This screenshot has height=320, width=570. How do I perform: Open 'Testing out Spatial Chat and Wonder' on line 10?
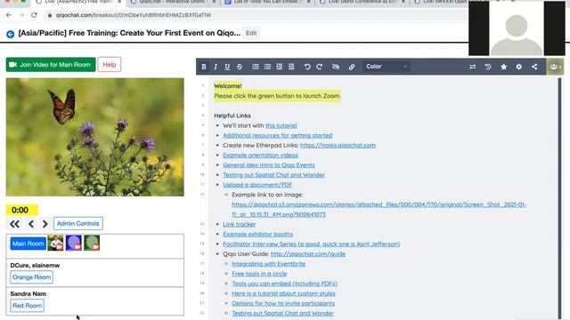tap(273, 175)
